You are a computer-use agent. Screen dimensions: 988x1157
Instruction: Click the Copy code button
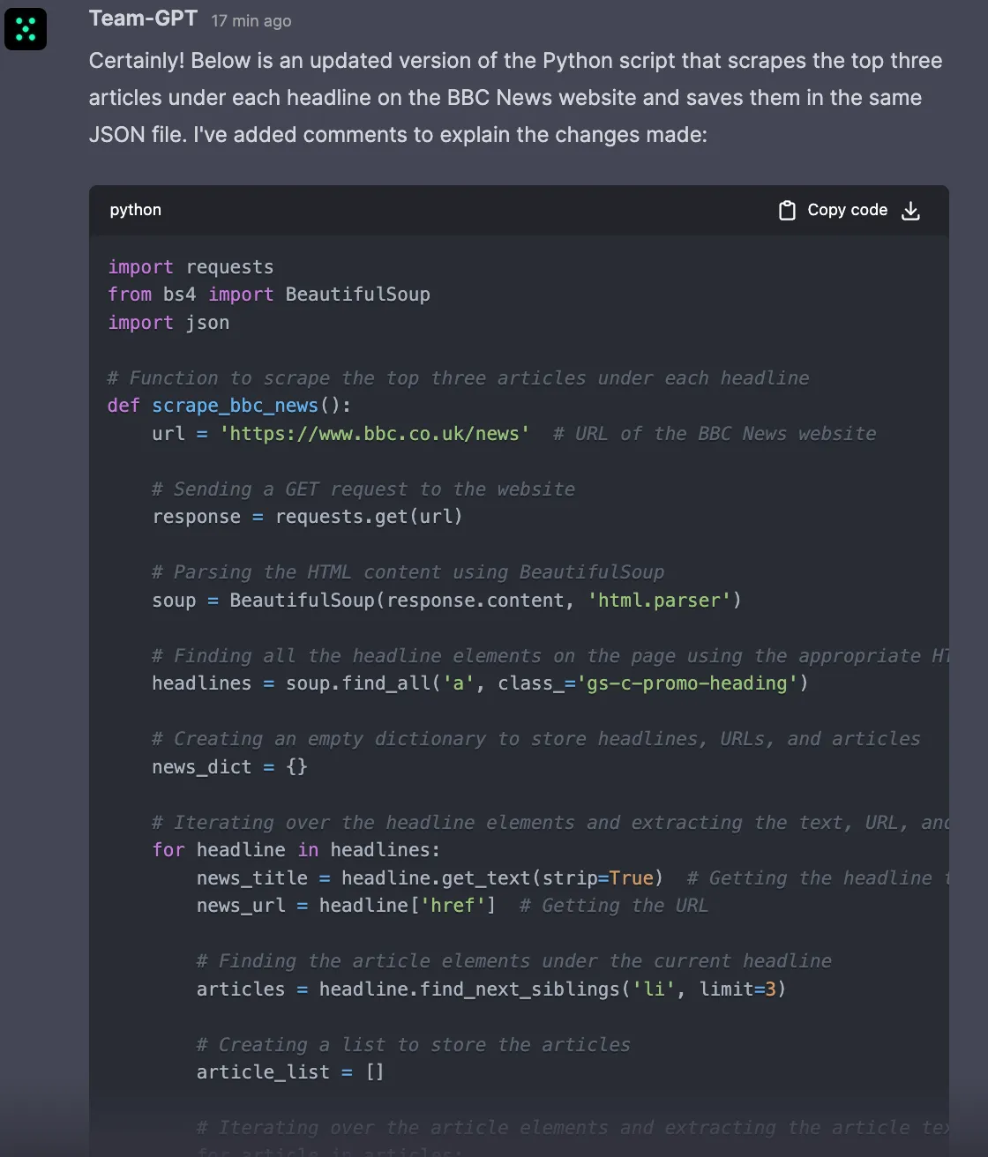834,210
